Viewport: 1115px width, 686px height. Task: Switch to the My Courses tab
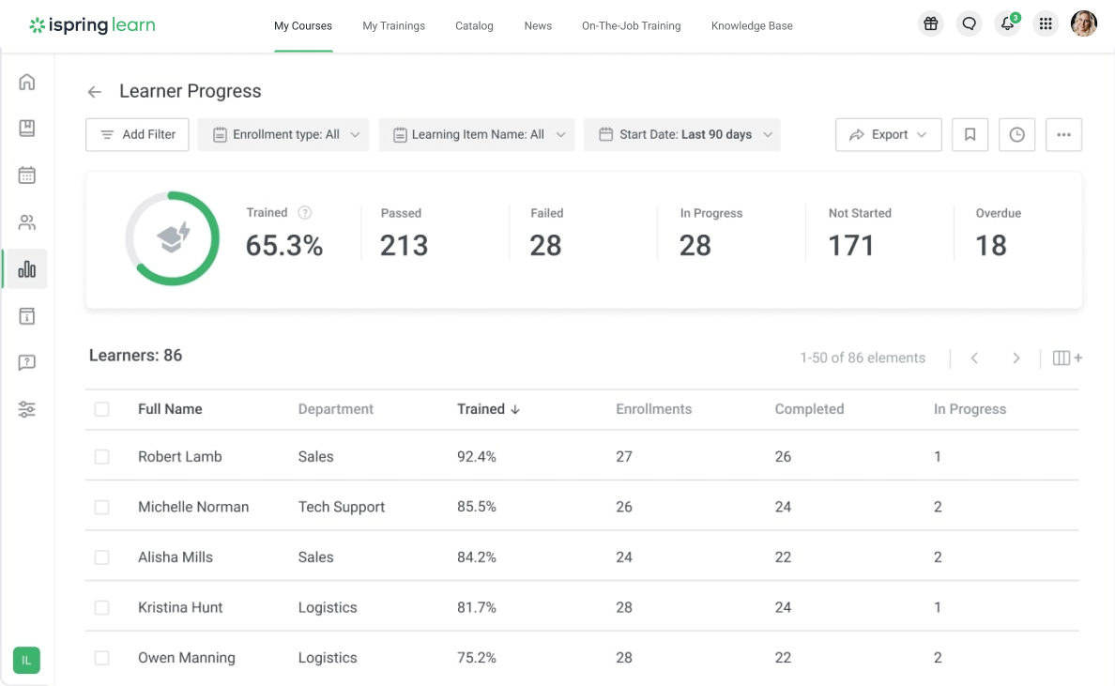pos(303,25)
